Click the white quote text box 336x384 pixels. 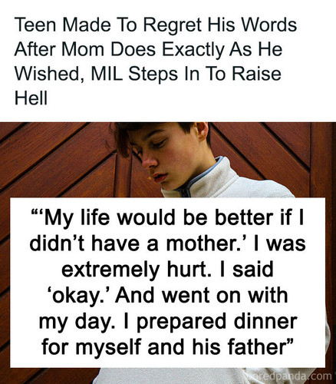click(167, 283)
